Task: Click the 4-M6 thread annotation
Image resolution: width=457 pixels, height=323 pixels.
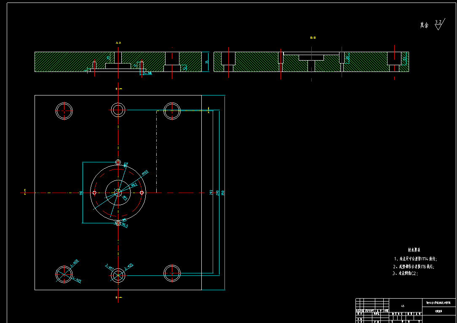Action: point(148,73)
